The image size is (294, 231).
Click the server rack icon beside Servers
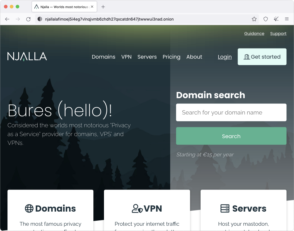click(225, 208)
